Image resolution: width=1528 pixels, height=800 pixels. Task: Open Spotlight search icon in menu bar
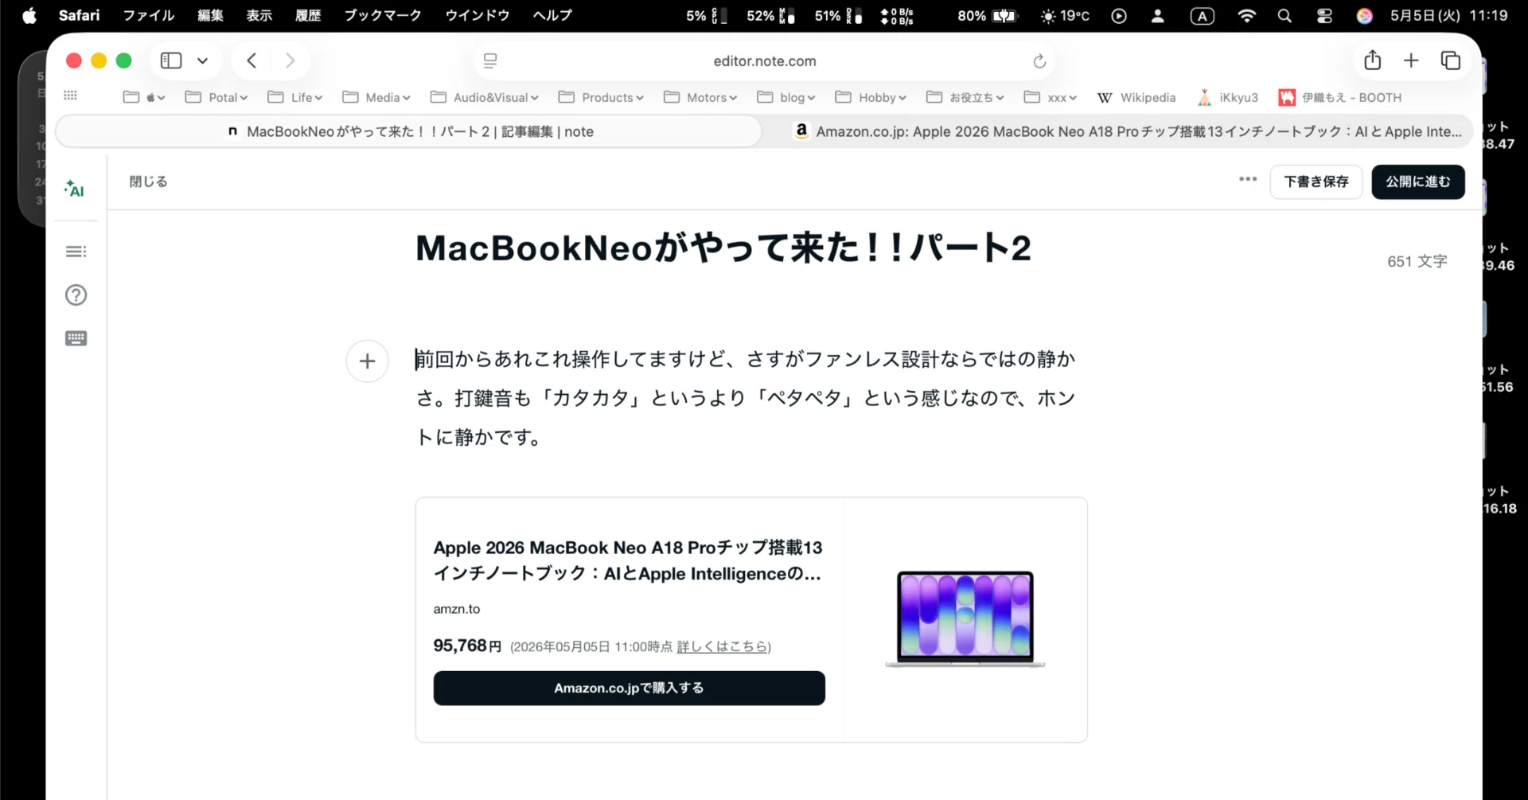[x=1284, y=15]
